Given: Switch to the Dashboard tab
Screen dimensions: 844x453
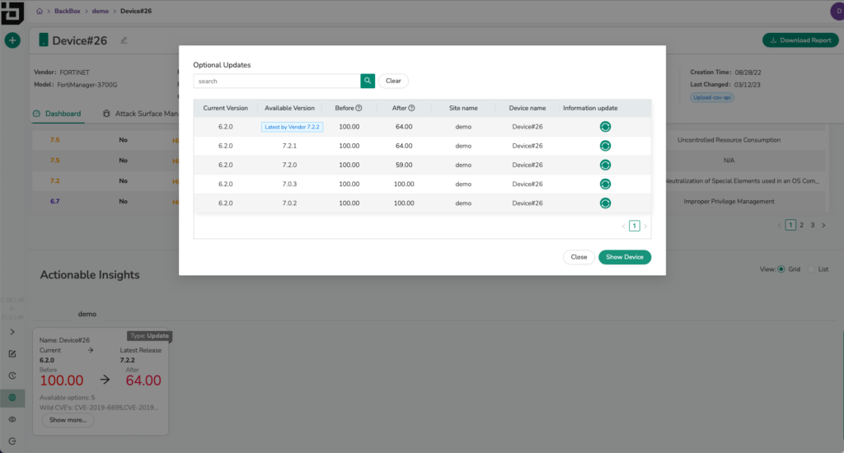Looking at the screenshot, I should tap(57, 114).
